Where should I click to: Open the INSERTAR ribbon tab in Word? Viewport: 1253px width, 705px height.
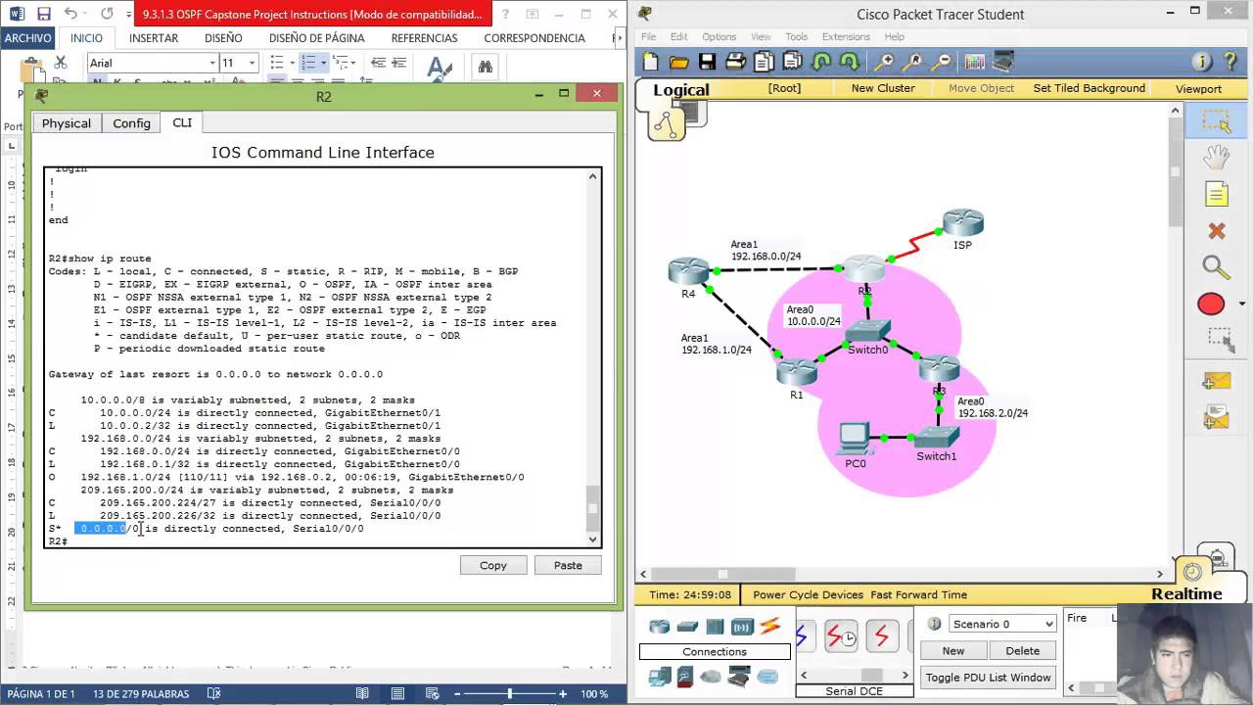click(154, 38)
